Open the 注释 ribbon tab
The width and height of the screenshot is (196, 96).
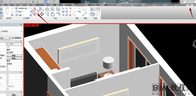click(x=25, y=5)
